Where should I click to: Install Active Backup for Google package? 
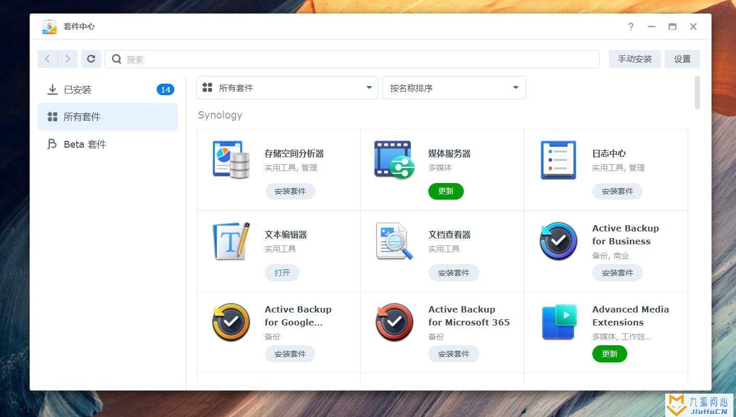pos(290,354)
